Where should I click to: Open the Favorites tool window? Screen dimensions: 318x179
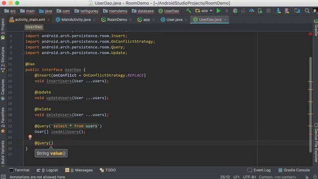(2, 120)
